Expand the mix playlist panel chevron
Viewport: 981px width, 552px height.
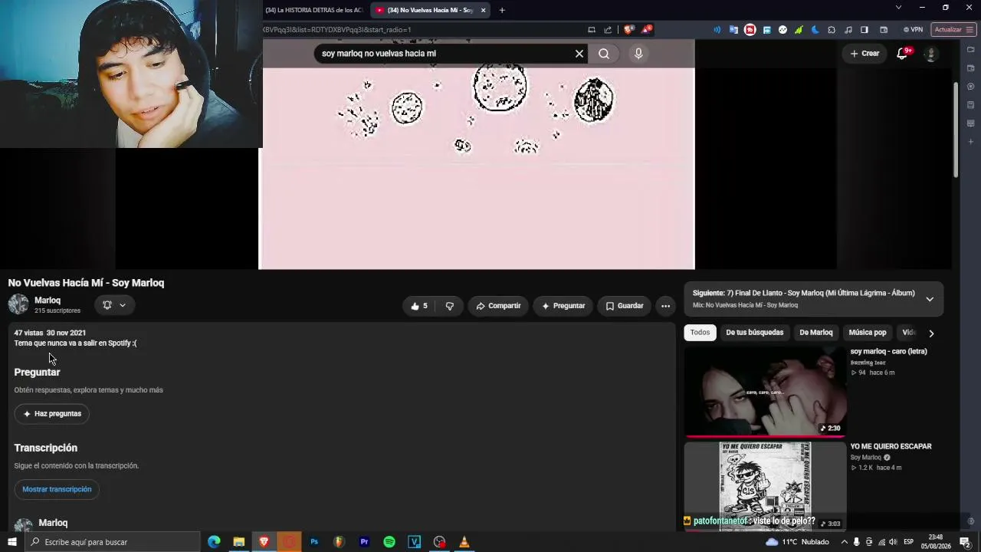pos(930,299)
